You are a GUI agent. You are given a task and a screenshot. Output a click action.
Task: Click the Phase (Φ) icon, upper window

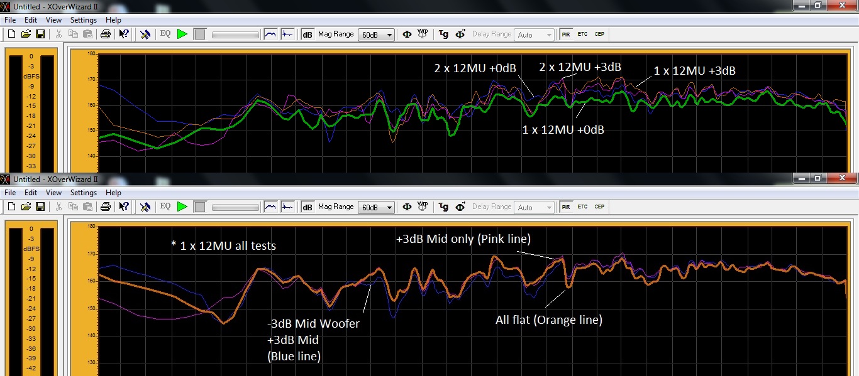(407, 34)
